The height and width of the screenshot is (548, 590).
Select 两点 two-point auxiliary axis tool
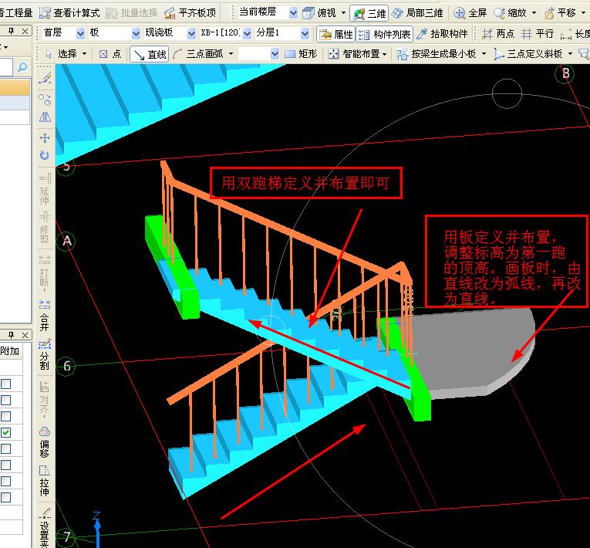(497, 34)
